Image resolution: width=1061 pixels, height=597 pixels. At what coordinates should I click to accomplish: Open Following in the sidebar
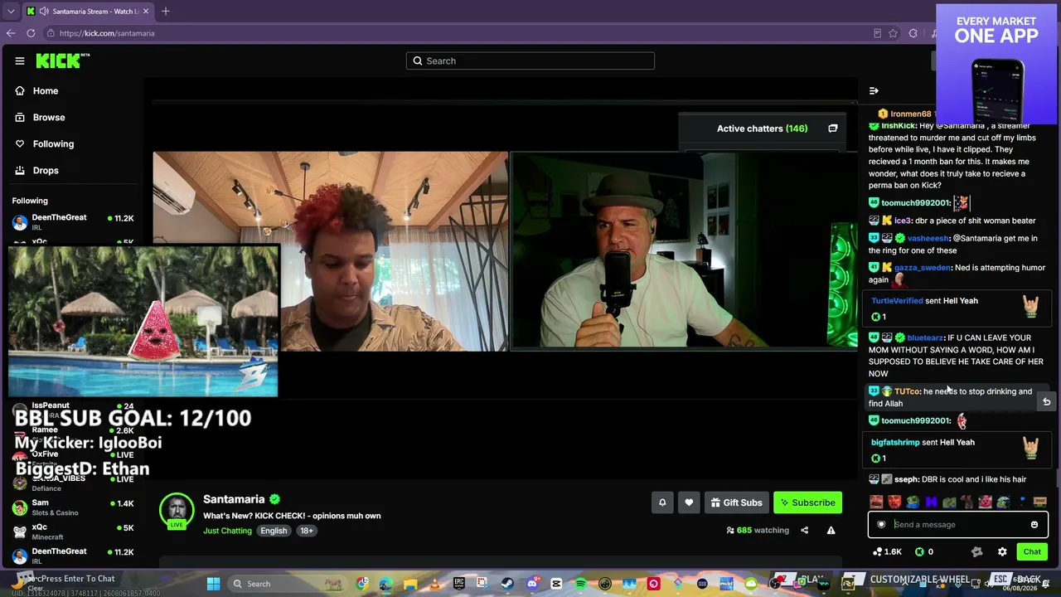tap(53, 143)
